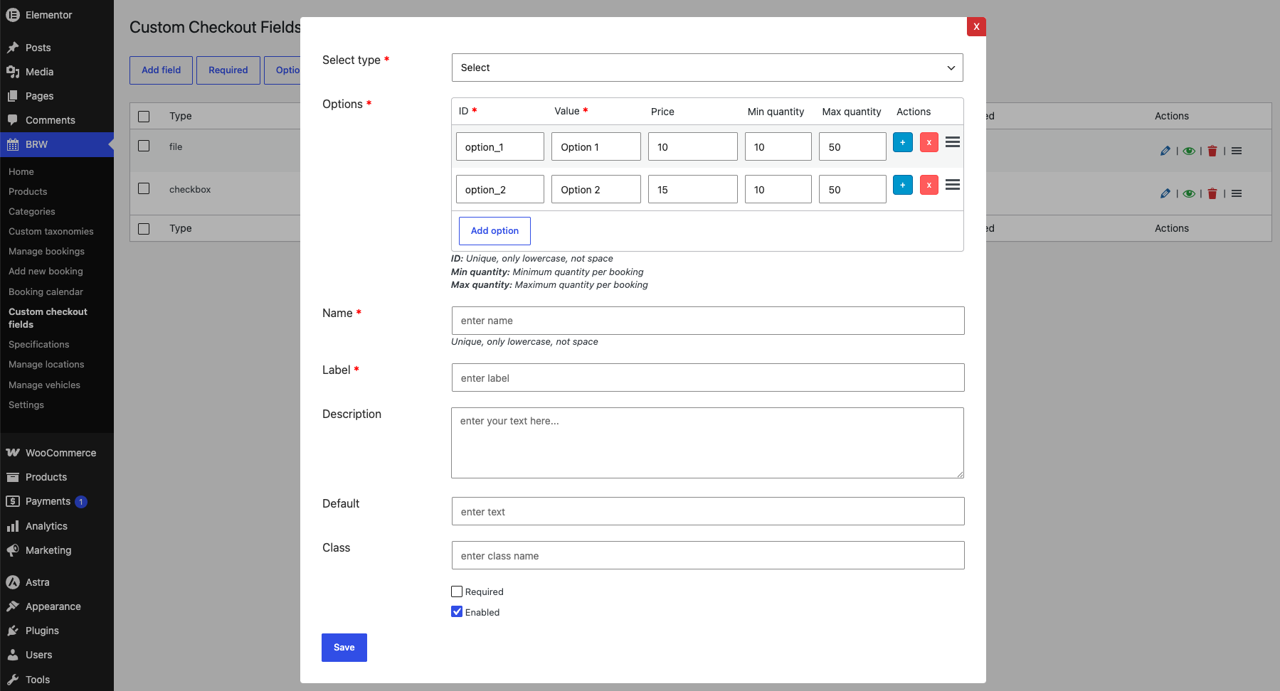Click the option_1 ID field
Viewport: 1280px width, 691px height.
pyautogui.click(x=500, y=146)
